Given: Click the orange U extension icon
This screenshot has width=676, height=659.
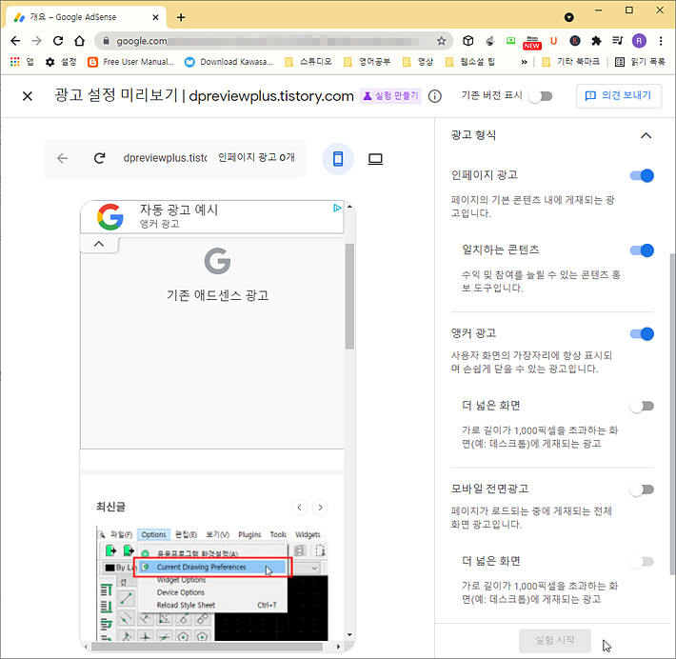Looking at the screenshot, I should point(553,41).
